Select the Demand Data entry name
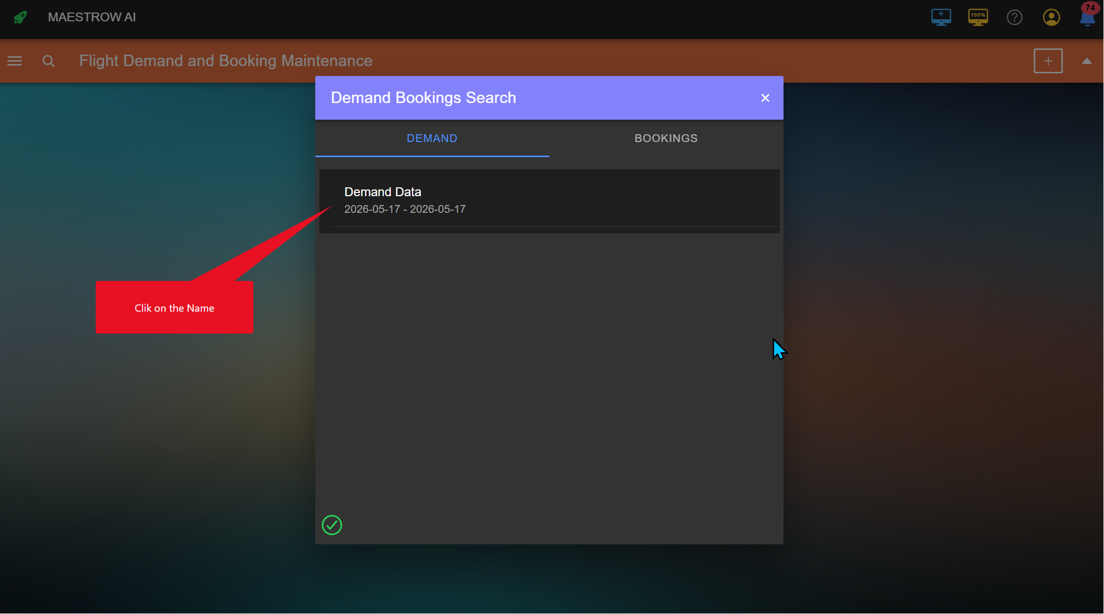This screenshot has width=1104, height=614. [383, 192]
